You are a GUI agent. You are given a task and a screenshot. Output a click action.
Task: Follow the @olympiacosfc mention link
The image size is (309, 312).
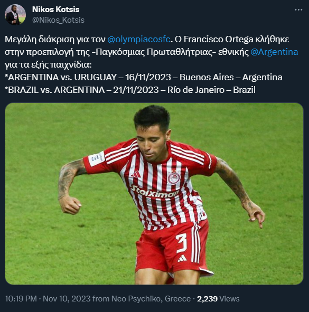[x=139, y=40]
